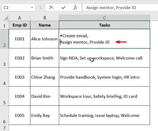Viewport: 158px width, 131px height.
Task: Select the 'Workspace tour, Safety briefing' cell
Action: click(x=104, y=96)
